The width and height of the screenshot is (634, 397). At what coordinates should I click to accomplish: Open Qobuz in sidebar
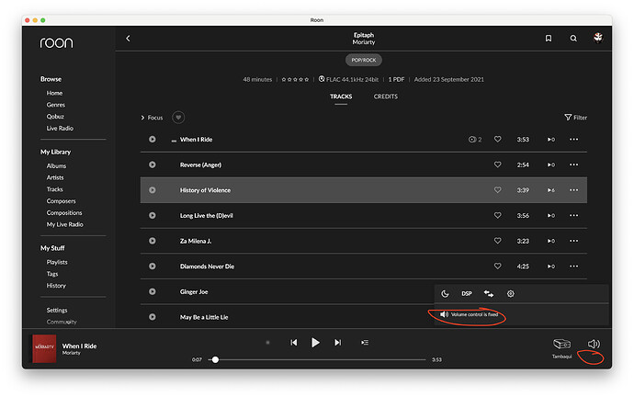tap(55, 117)
